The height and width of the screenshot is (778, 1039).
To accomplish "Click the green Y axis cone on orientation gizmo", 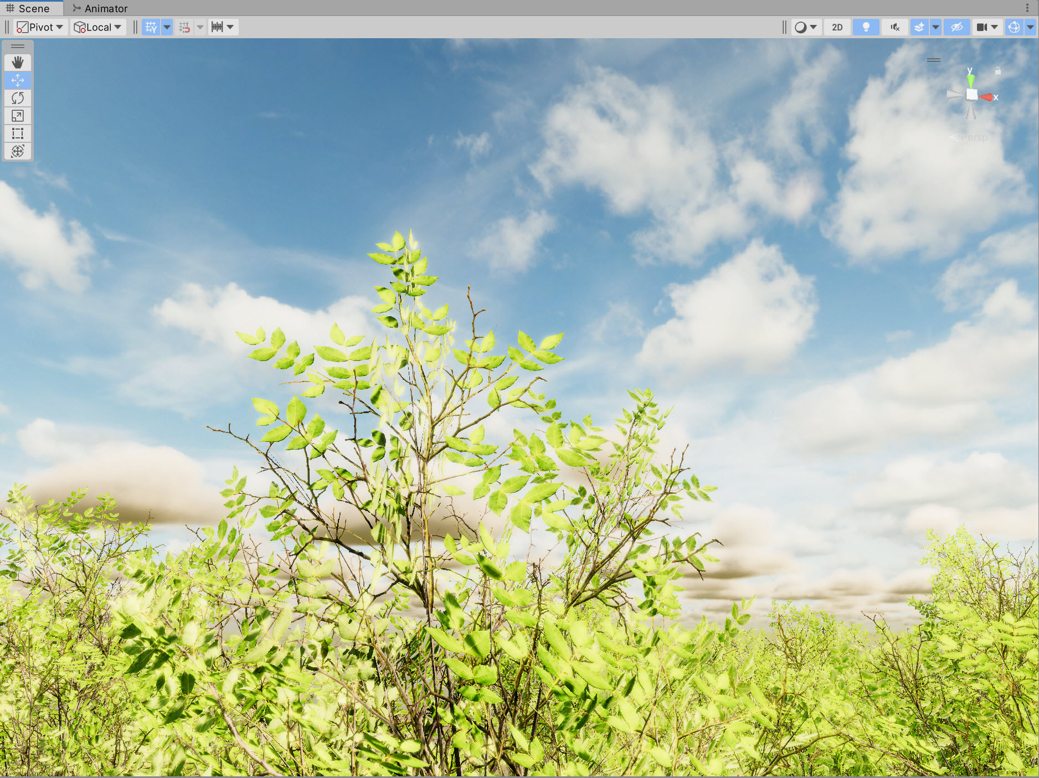I will (970, 80).
